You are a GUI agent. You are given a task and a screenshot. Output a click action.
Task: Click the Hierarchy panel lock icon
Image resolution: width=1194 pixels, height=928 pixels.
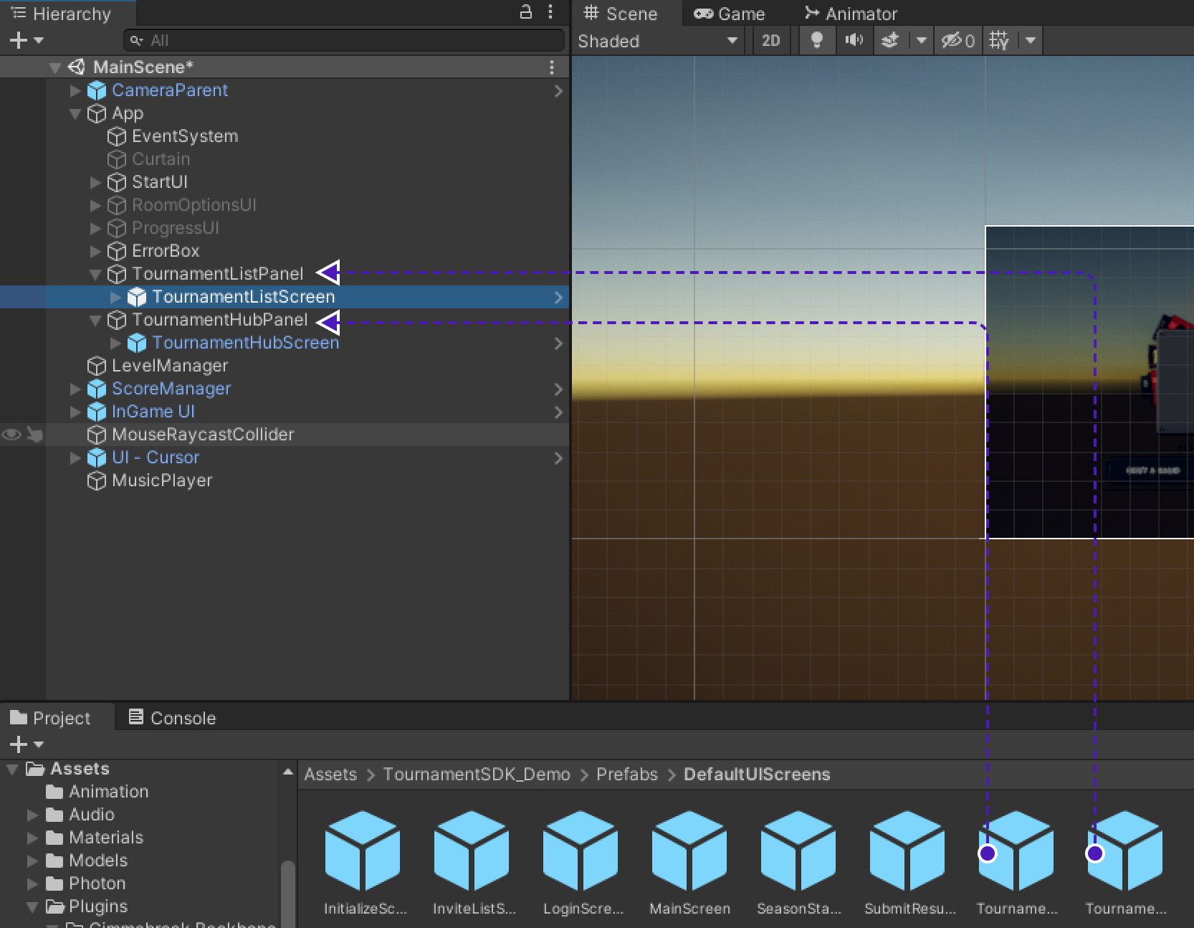[x=526, y=12]
